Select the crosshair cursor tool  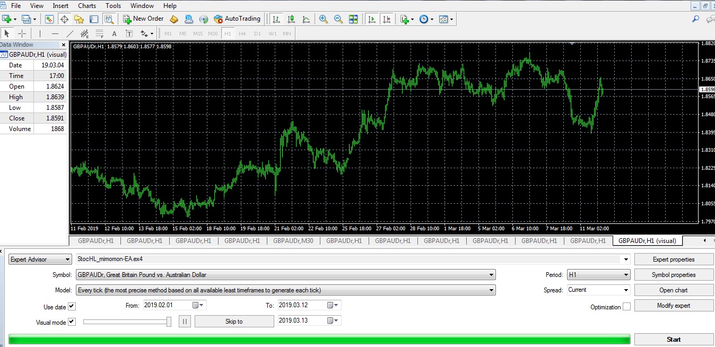[22, 33]
